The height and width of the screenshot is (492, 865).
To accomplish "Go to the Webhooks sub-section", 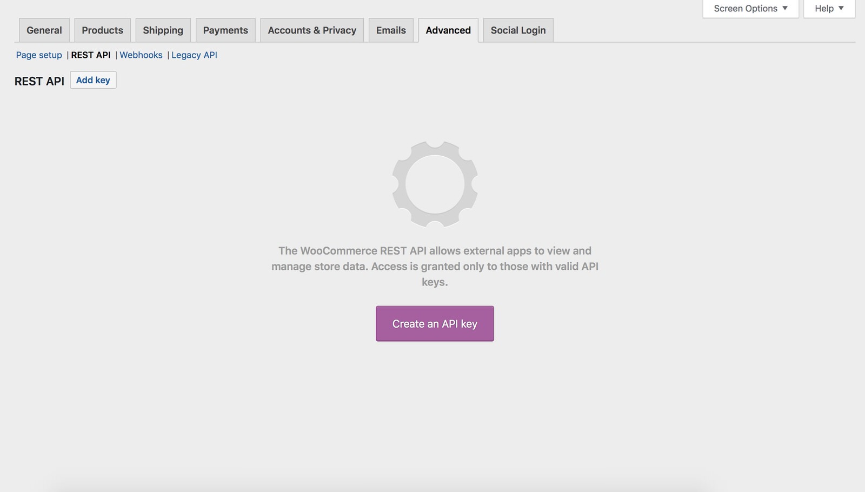I will point(141,55).
